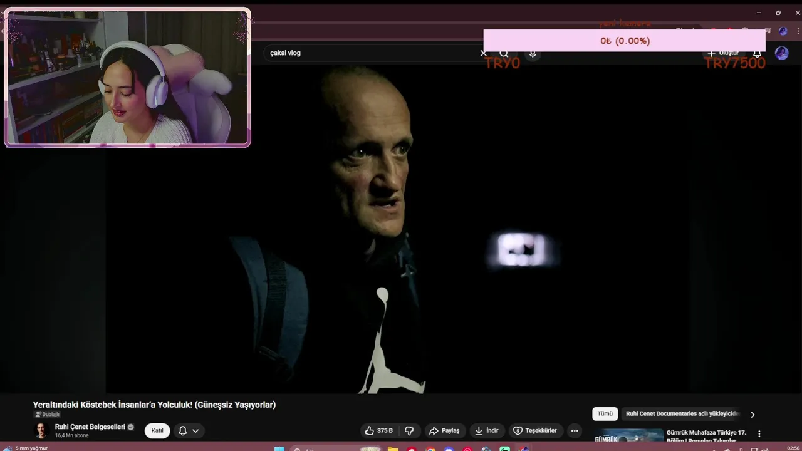Start voice search with the microphone icon
The image size is (802, 451).
click(x=533, y=54)
